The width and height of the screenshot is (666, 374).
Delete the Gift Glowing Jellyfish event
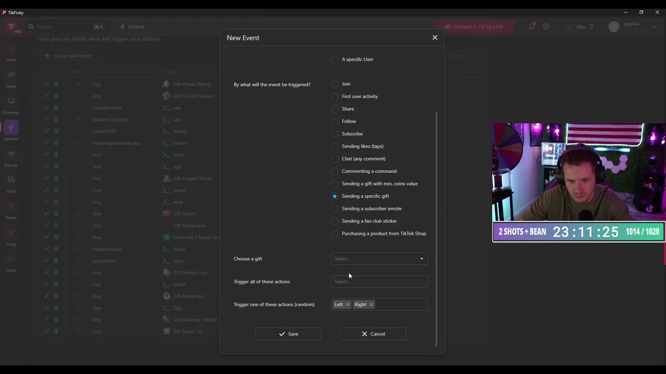pos(56,319)
